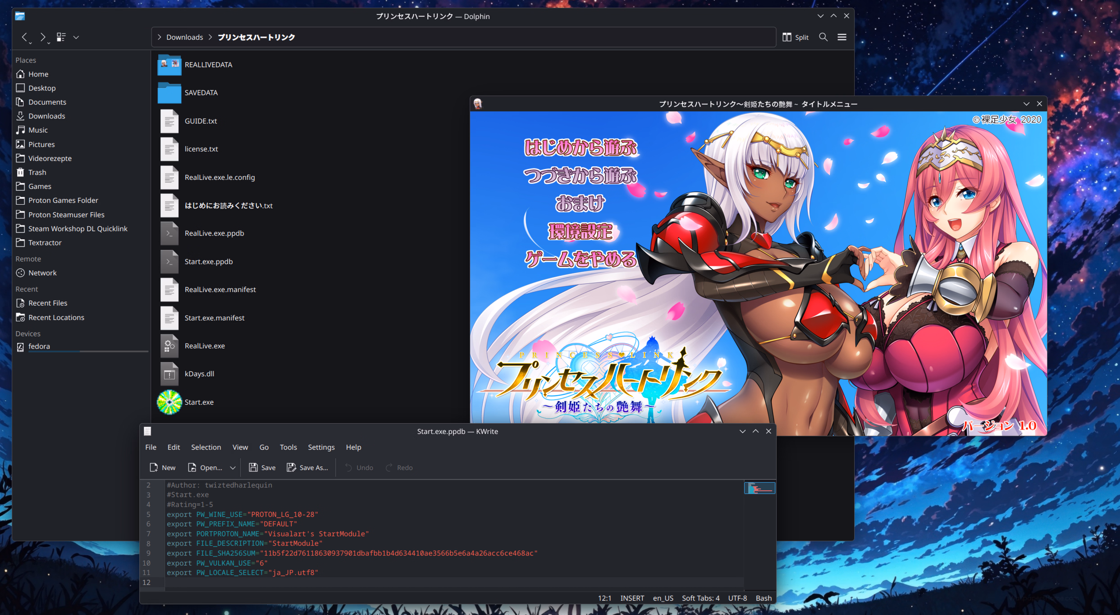This screenshot has height=615, width=1120.
Task: Open Selection menu in KWrite
Action: [206, 447]
